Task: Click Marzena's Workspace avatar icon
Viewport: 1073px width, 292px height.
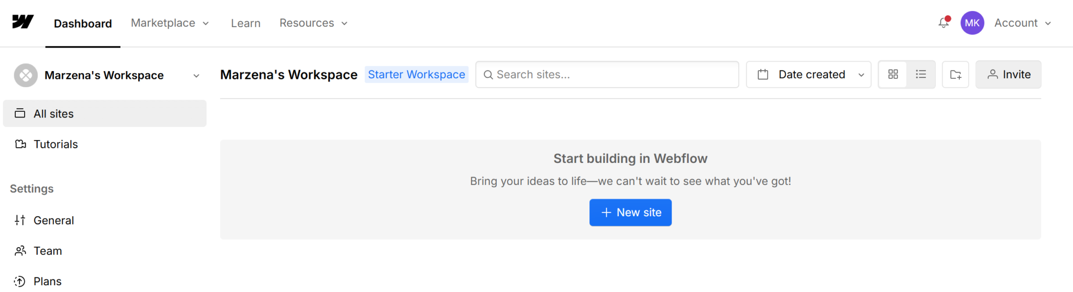Action: (x=26, y=75)
